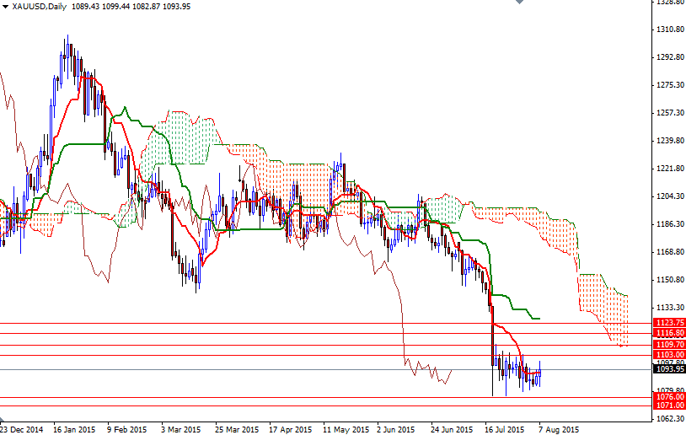Select the 1109.70 red price level label
Screen dimensions: 686x435
point(668,345)
